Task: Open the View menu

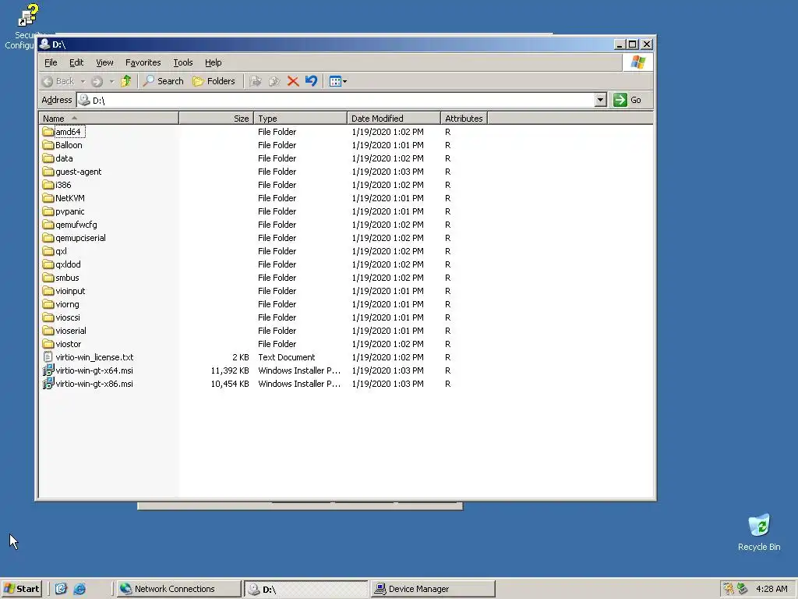Action: (x=104, y=62)
